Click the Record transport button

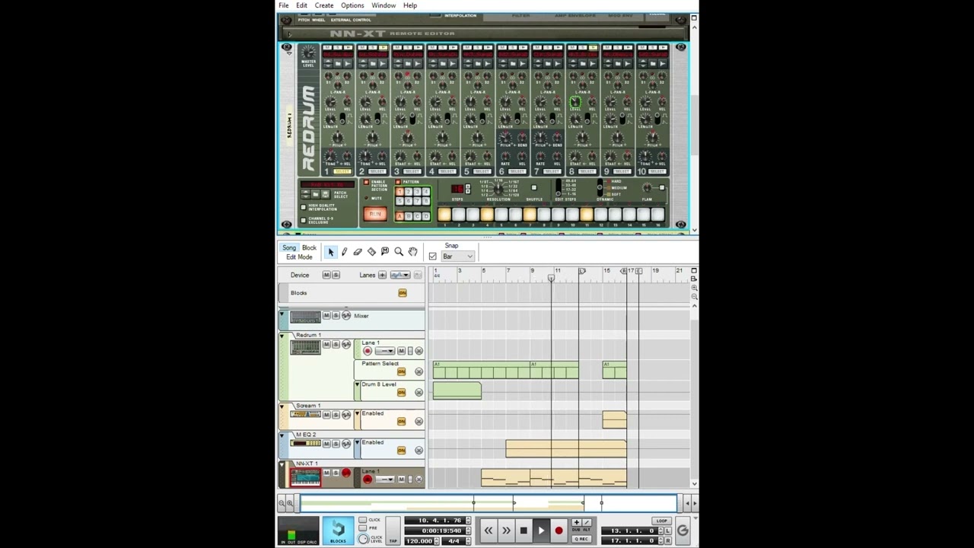click(x=559, y=530)
